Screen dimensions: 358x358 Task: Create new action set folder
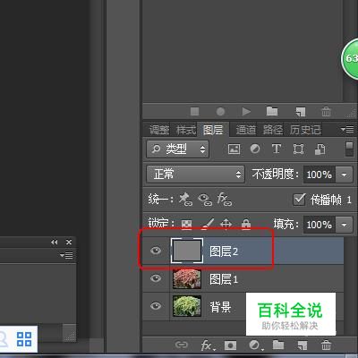coord(272,111)
